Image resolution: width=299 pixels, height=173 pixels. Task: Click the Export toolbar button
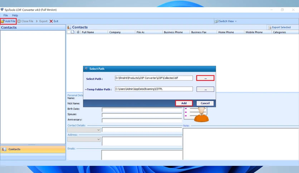41,21
